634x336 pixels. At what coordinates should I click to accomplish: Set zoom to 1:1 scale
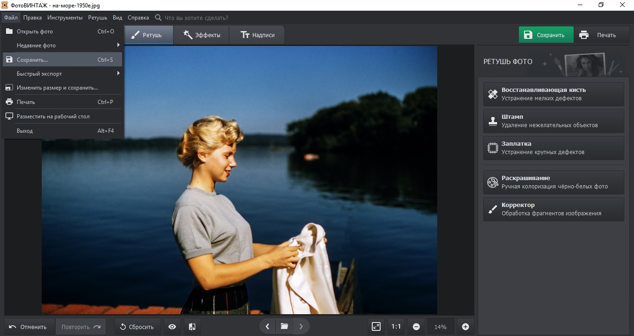tap(396, 327)
